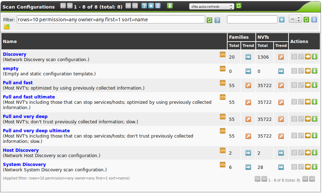Export the Full and fast config

pos(315,85)
